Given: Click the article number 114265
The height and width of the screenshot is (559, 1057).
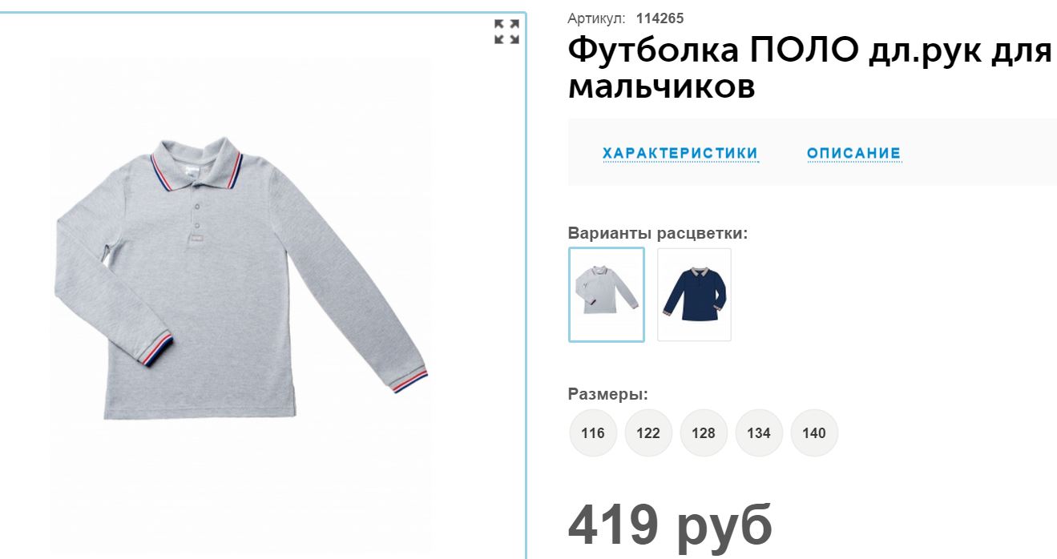Looking at the screenshot, I should coord(660,18).
